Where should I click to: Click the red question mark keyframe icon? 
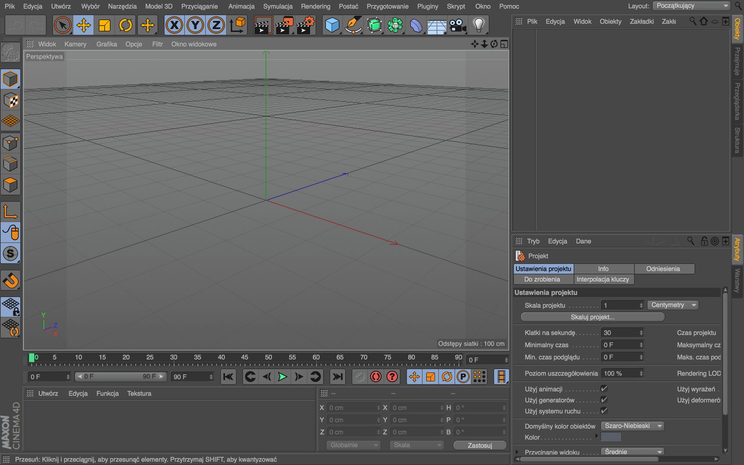[x=392, y=377]
